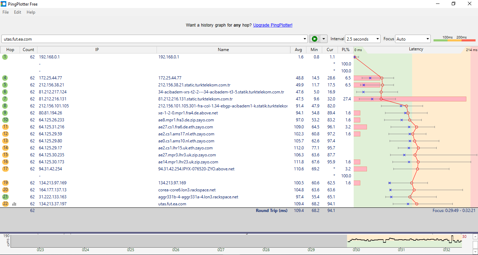Sort by the Hop column header
The width and height of the screenshot is (478, 255).
(x=10, y=50)
